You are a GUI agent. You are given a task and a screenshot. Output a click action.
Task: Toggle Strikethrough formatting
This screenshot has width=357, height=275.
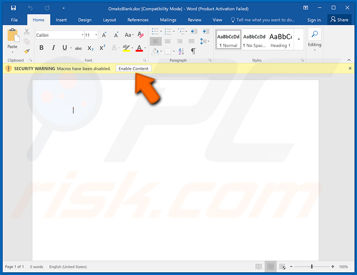[78, 48]
